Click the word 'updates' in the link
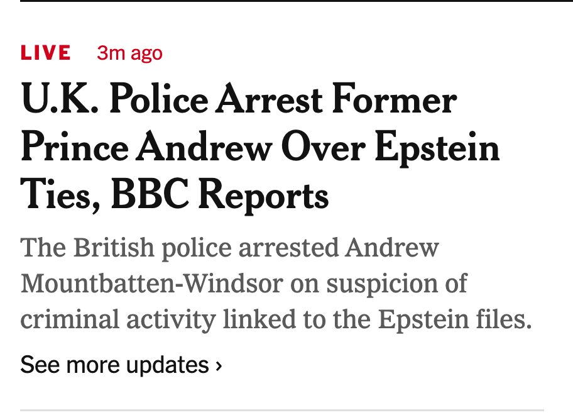The height and width of the screenshot is (415, 573). [168, 365]
